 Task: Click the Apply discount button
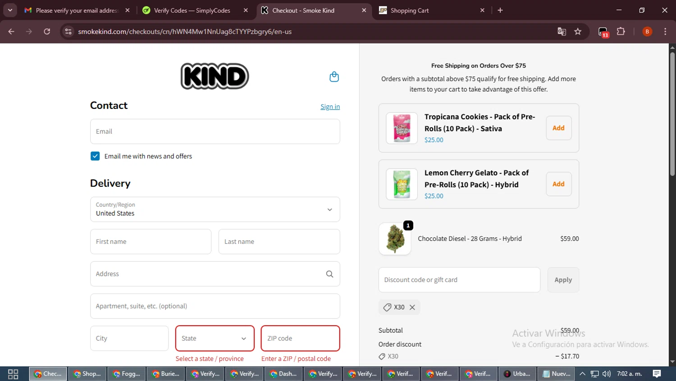(x=563, y=280)
